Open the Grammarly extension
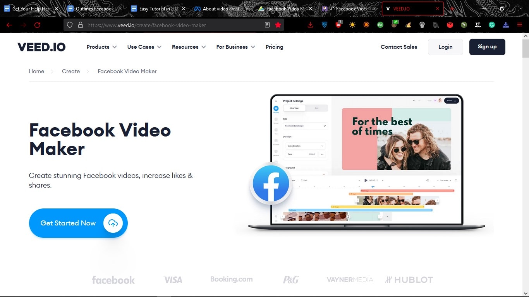529x297 pixels. (492, 25)
